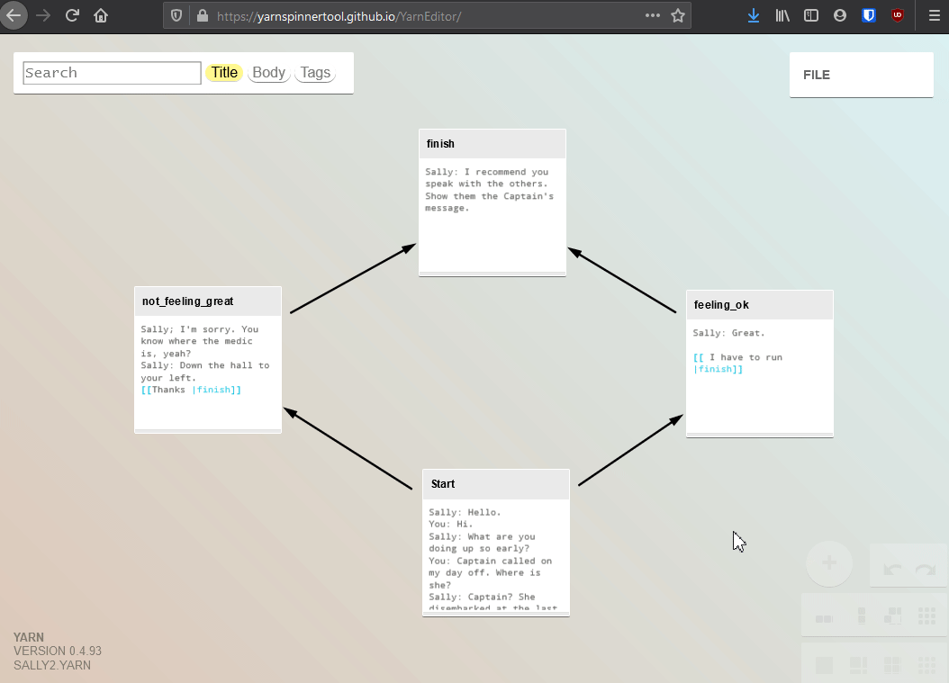
Task: Toggle the Title search filter
Action: click(224, 73)
